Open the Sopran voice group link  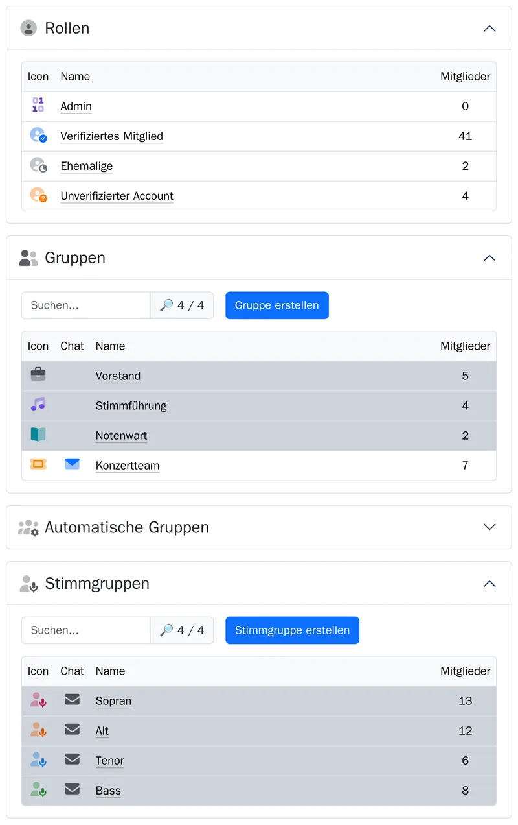[x=113, y=701]
